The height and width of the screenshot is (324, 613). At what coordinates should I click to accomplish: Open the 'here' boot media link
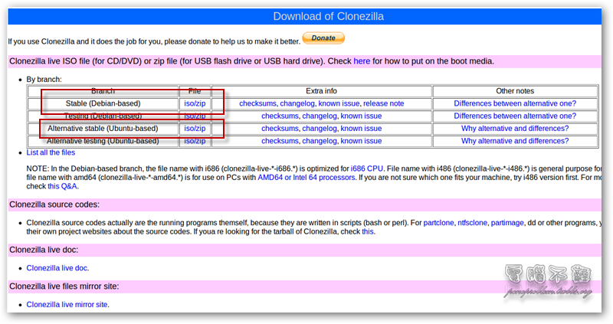(362, 61)
